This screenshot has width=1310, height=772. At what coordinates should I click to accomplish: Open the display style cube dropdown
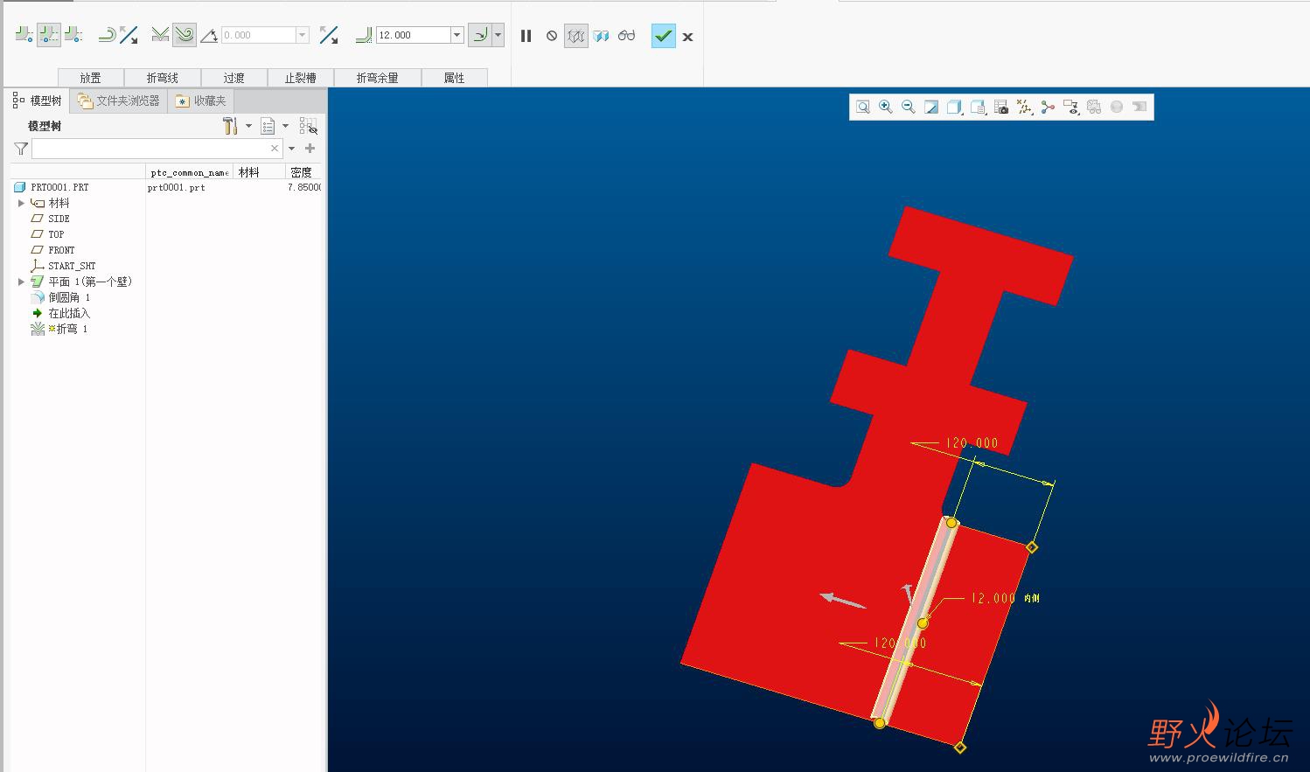coord(955,107)
